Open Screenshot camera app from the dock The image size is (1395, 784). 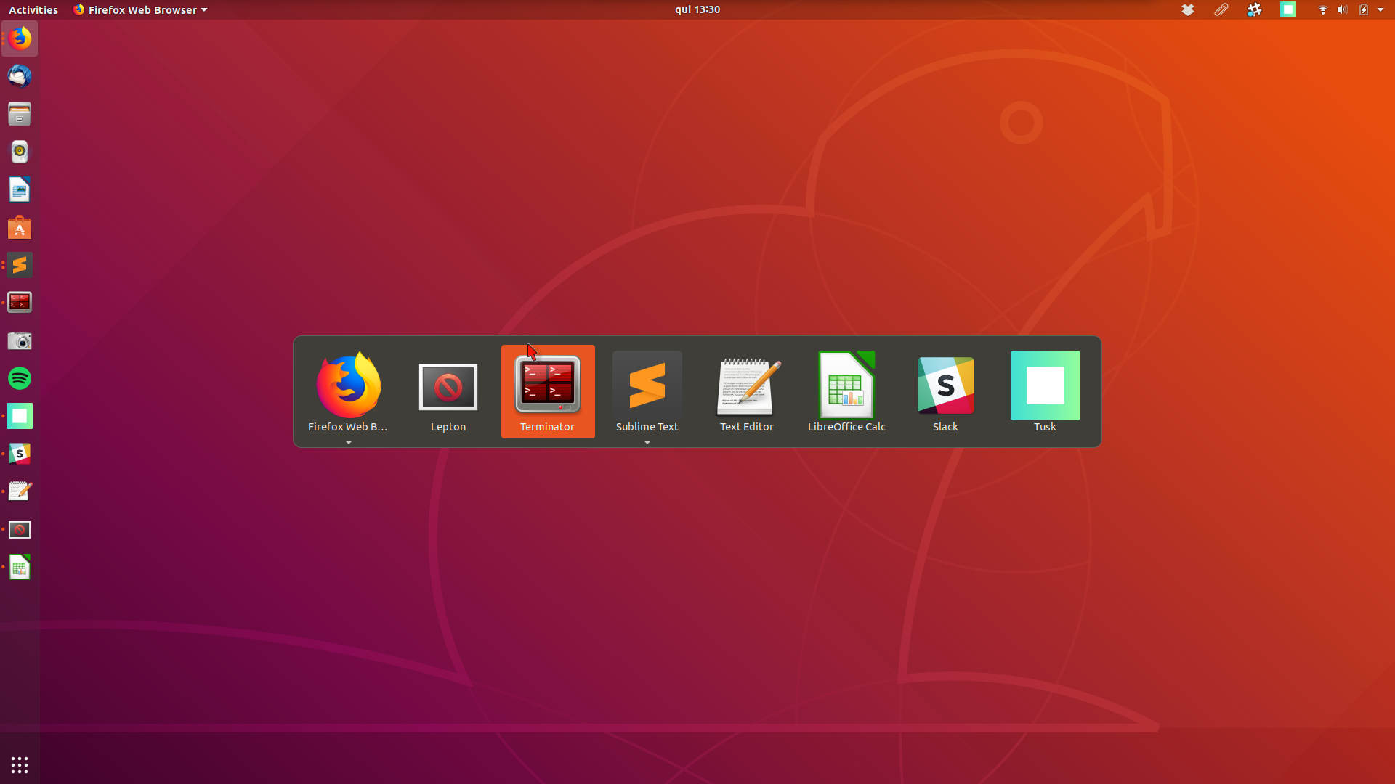20,340
